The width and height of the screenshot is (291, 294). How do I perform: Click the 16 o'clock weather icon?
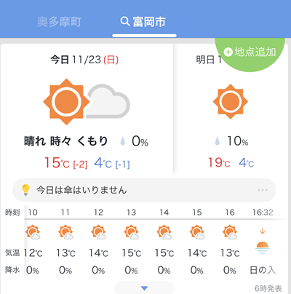tap(230, 232)
